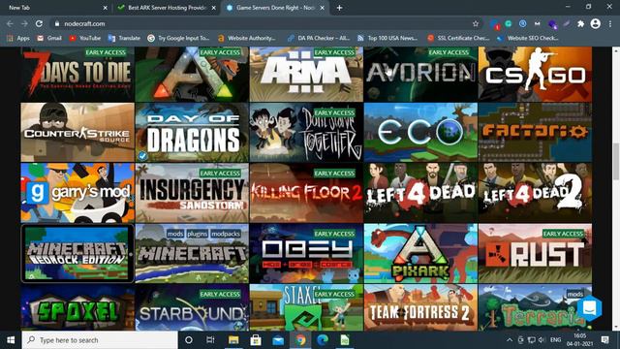Open Microsoft Edge from the taskbar
This screenshot has height=349, width=620.
323,340
